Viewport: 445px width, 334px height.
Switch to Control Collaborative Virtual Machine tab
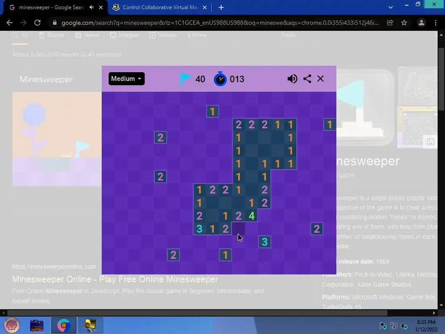(160, 7)
